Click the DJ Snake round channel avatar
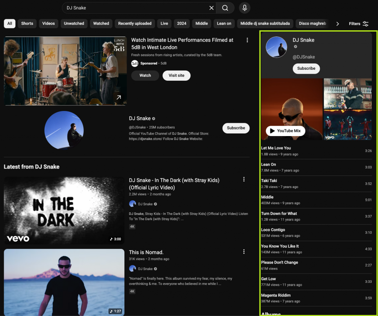 64,131
